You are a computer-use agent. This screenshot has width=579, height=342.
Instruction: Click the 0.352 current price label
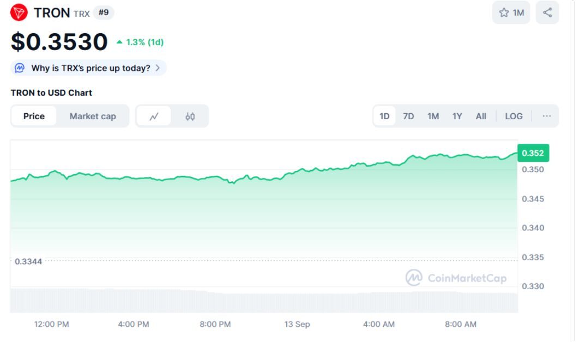click(533, 153)
